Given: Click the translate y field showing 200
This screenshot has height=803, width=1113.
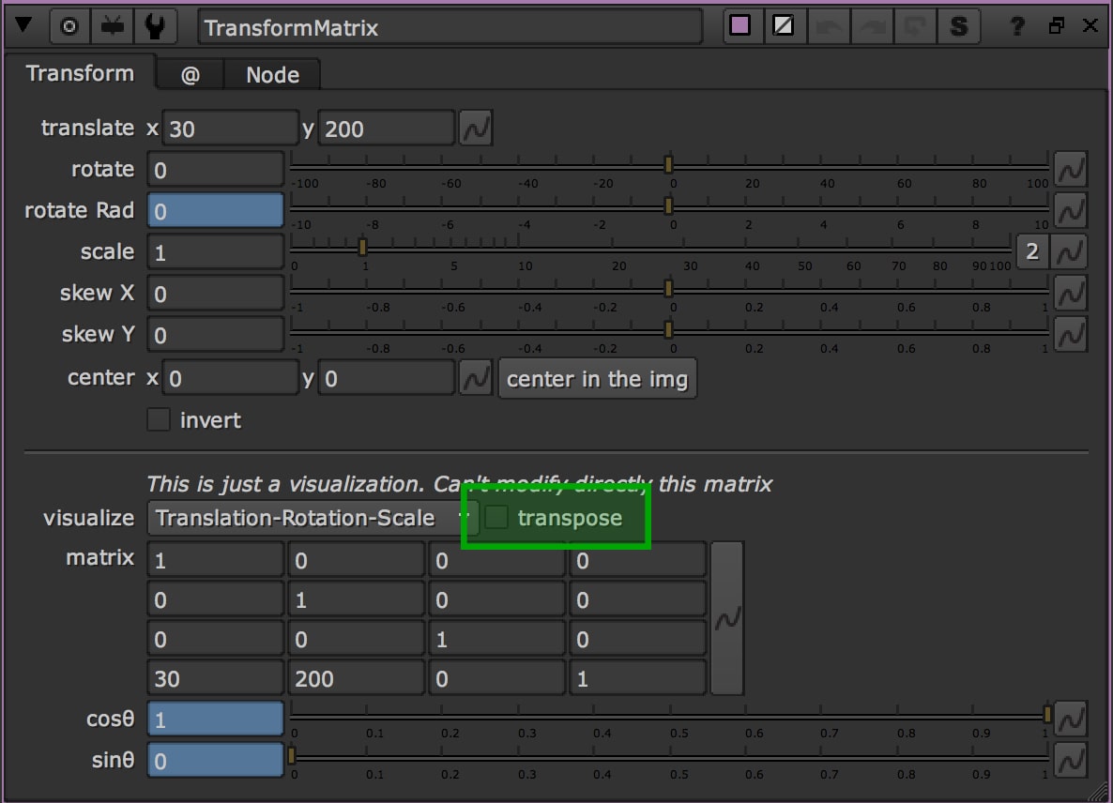Looking at the screenshot, I should point(386,129).
